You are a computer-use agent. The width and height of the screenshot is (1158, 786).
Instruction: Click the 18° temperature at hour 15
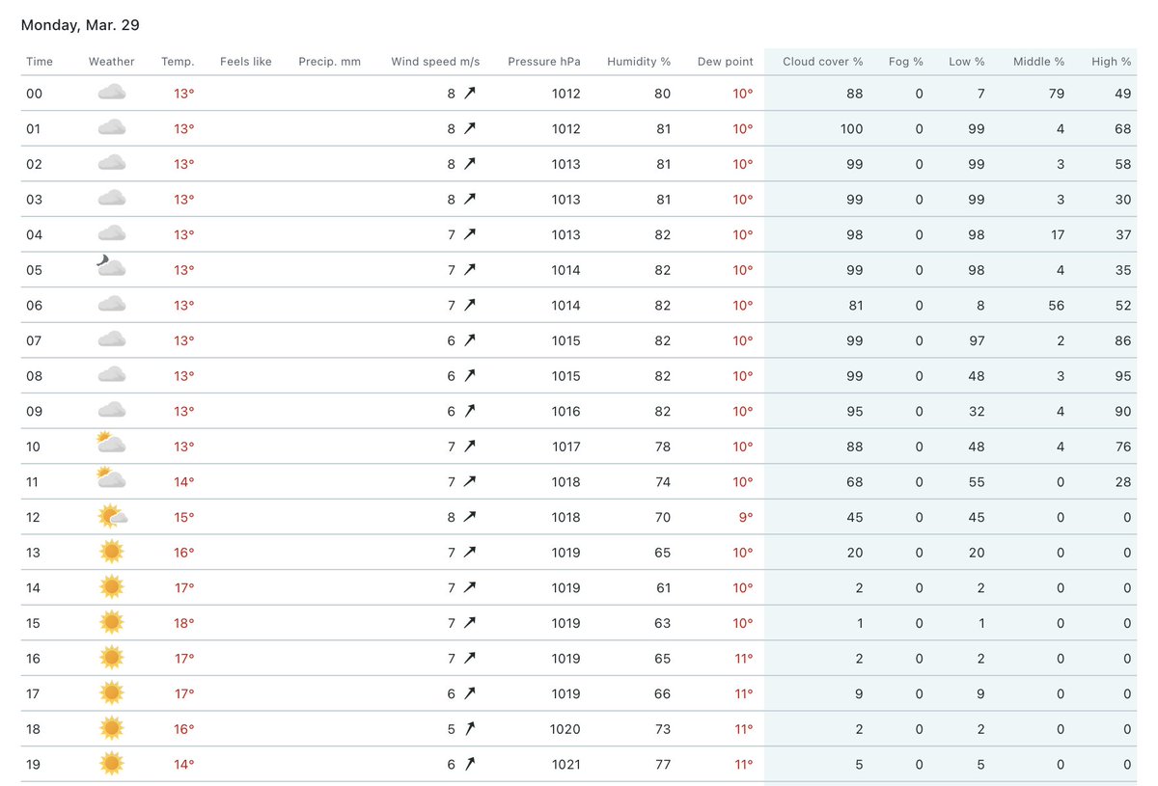coord(184,623)
